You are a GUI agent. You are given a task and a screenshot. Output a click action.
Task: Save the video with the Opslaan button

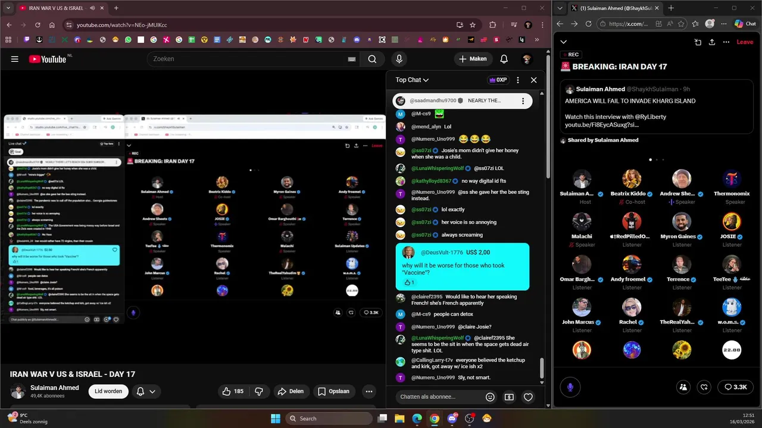tap(334, 391)
